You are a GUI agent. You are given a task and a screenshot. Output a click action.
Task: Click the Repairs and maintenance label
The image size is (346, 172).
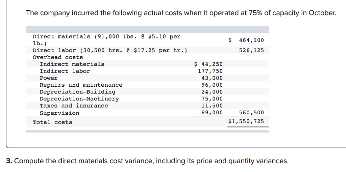point(81,85)
